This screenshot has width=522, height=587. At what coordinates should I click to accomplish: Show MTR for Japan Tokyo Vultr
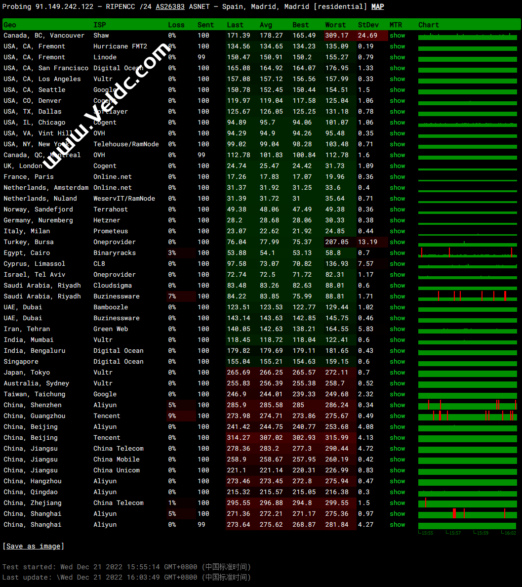coord(397,372)
